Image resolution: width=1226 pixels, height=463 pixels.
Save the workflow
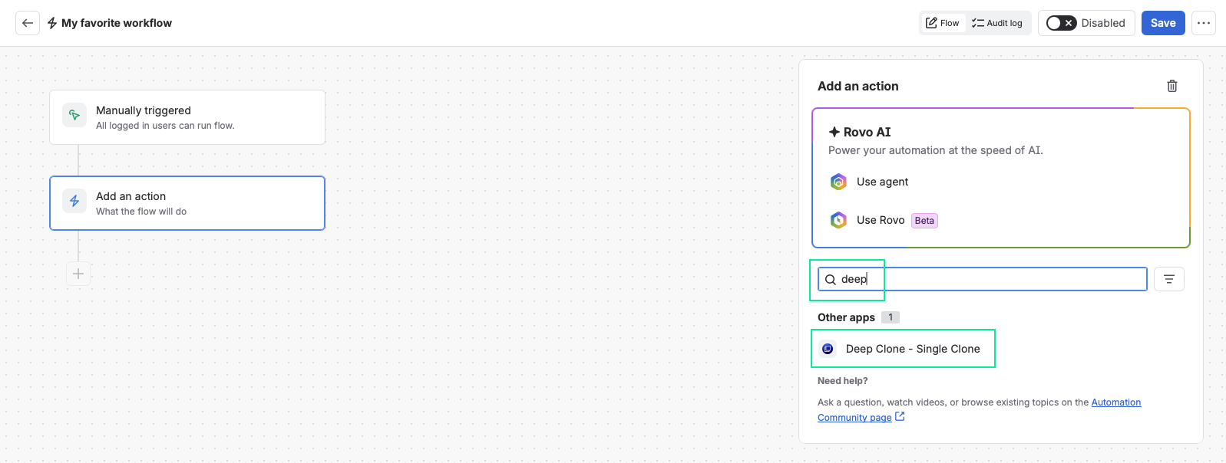tap(1163, 23)
